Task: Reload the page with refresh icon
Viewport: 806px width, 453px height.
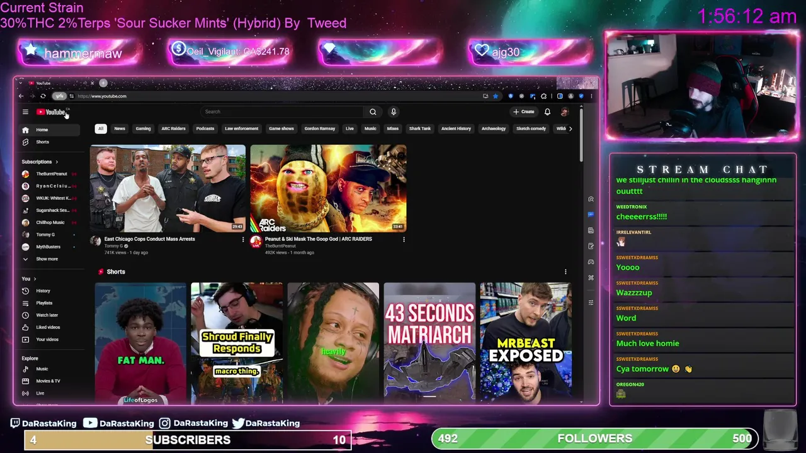Action: coord(43,96)
